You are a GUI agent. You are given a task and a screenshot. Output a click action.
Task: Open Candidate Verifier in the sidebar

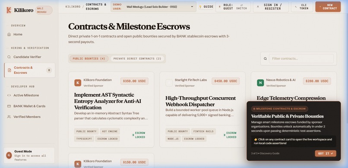tap(30, 57)
